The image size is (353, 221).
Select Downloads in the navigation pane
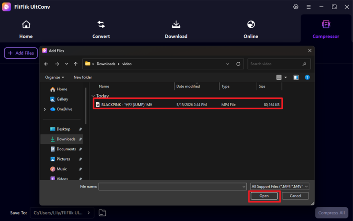point(63,139)
